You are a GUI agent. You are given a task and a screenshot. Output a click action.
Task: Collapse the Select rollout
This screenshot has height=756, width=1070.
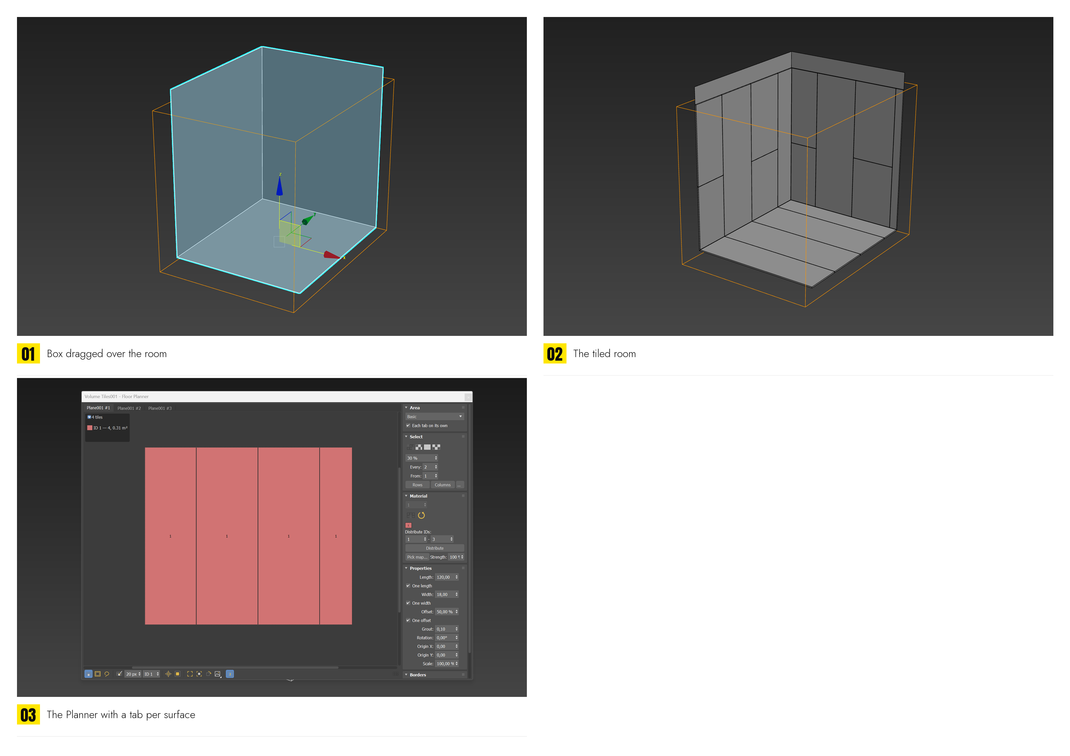tap(406, 437)
